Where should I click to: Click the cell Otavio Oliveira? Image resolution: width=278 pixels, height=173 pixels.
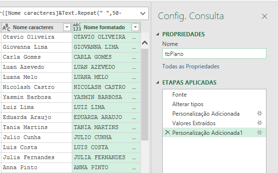tap(36, 37)
